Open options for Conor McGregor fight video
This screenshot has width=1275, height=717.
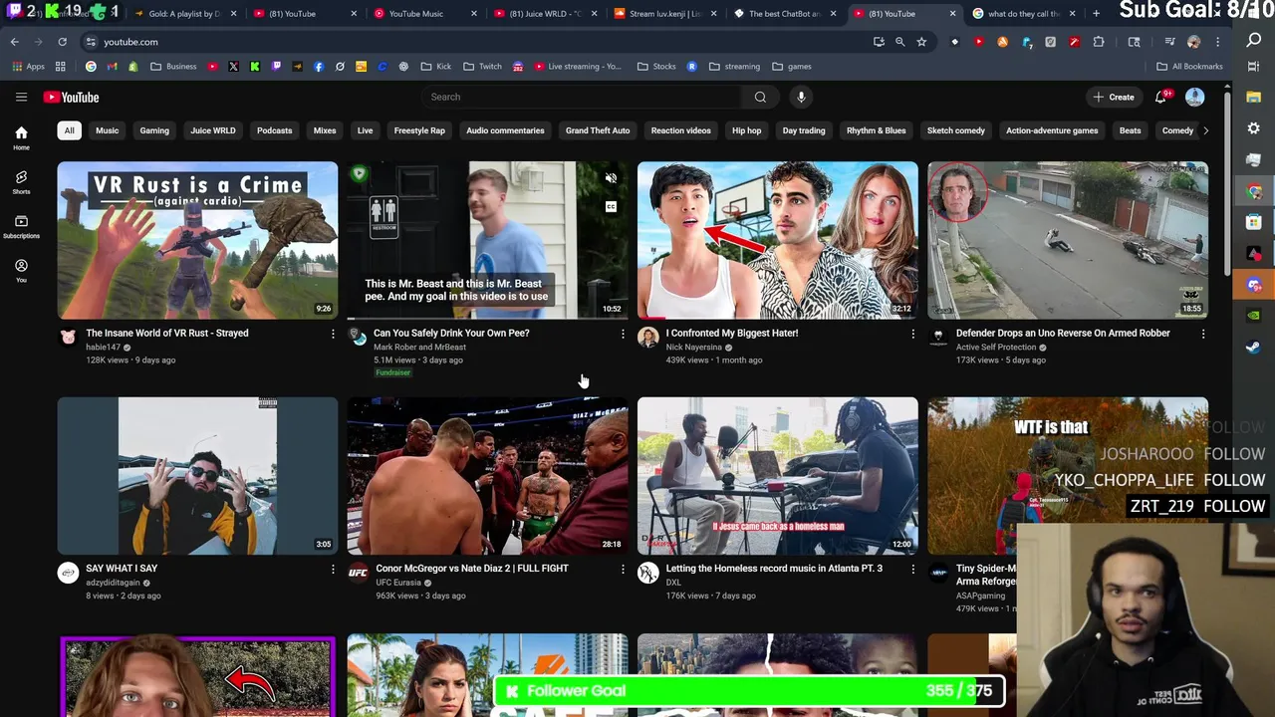coord(623,569)
